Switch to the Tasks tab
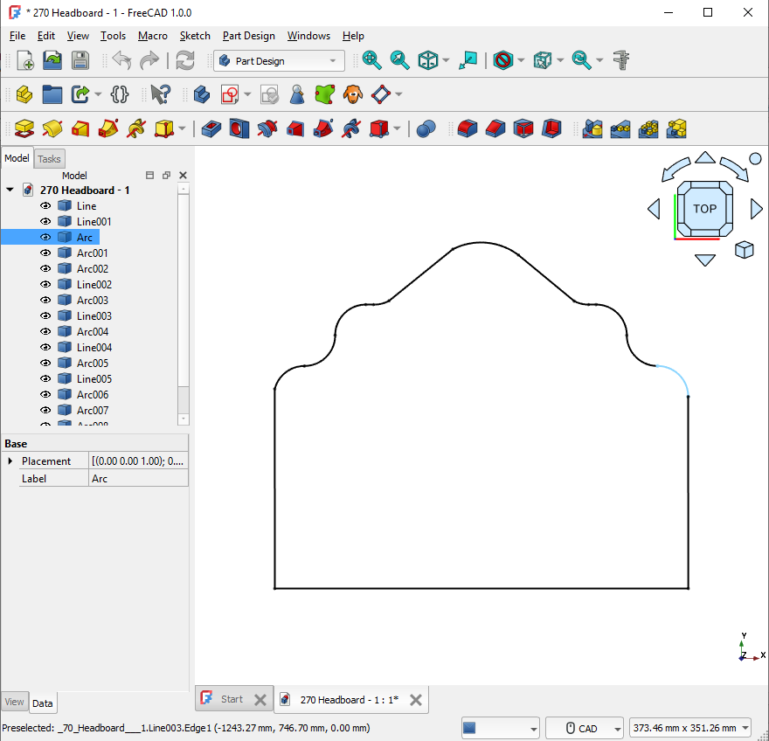769x741 pixels. pyautogui.click(x=49, y=159)
